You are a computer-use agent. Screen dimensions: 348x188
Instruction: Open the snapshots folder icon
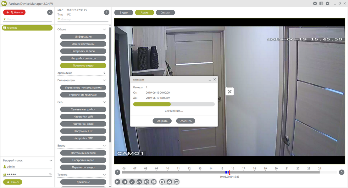click(x=176, y=182)
